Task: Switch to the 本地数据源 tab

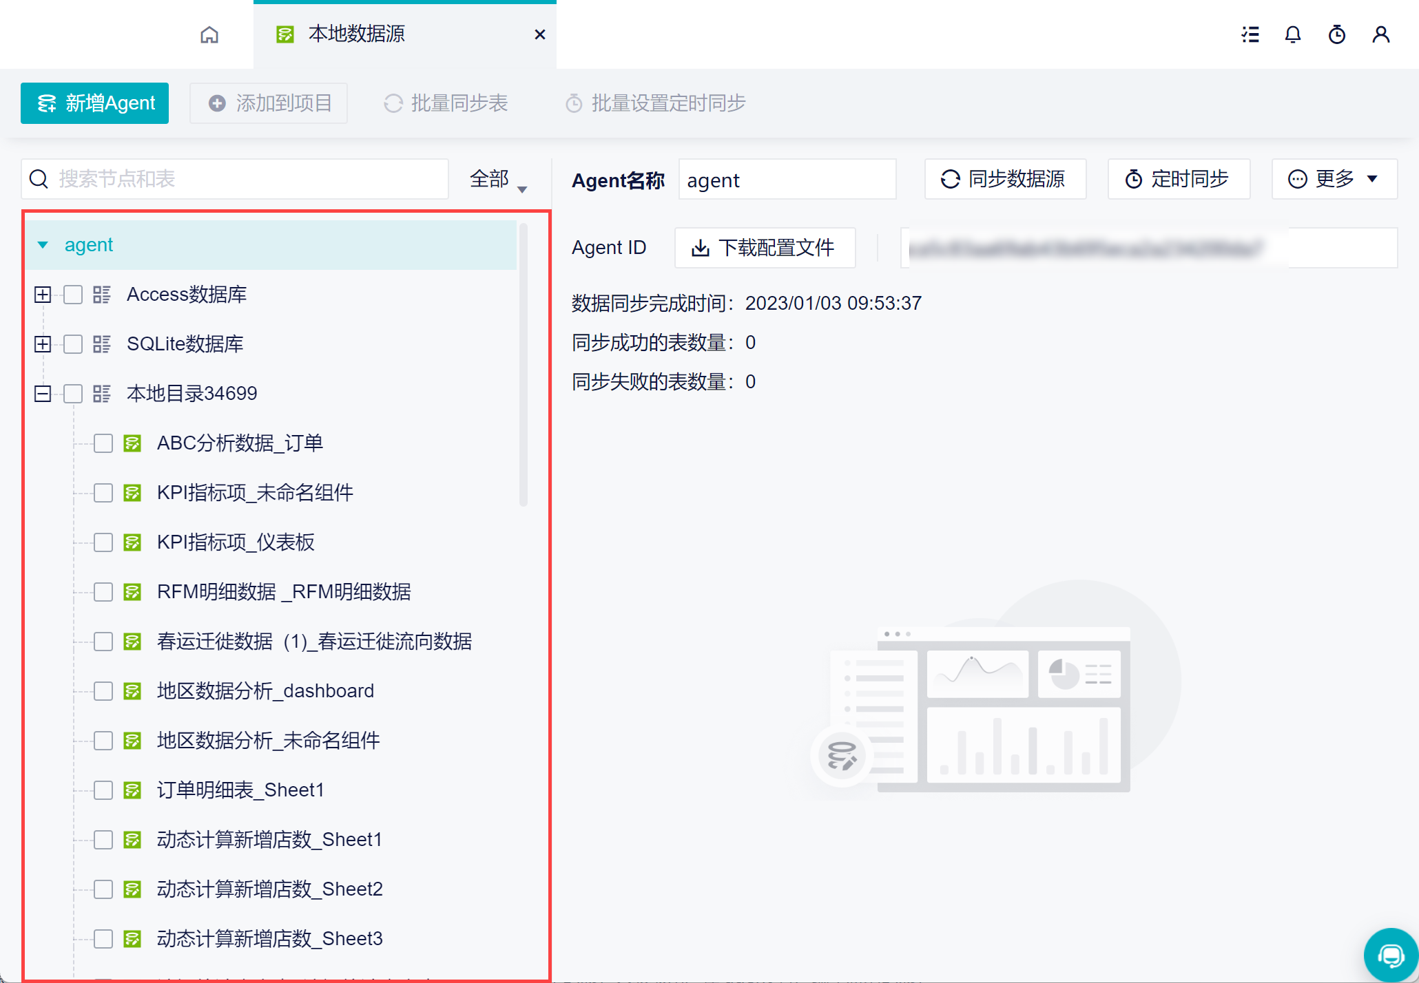Action: tap(356, 34)
